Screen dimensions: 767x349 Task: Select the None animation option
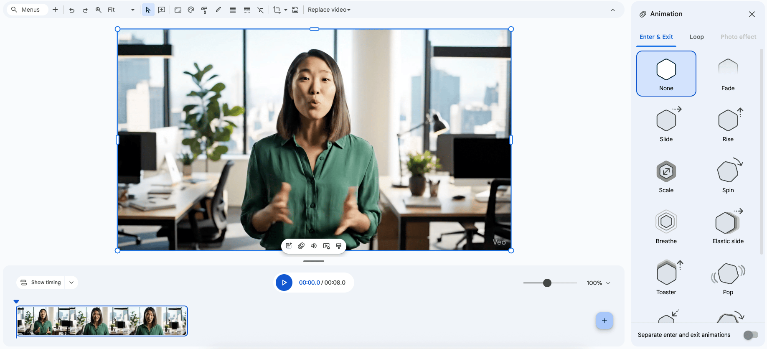(x=666, y=74)
